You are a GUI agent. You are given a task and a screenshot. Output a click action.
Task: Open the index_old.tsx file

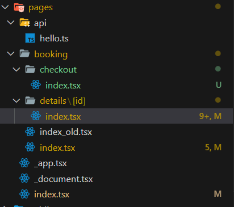pos(66,132)
